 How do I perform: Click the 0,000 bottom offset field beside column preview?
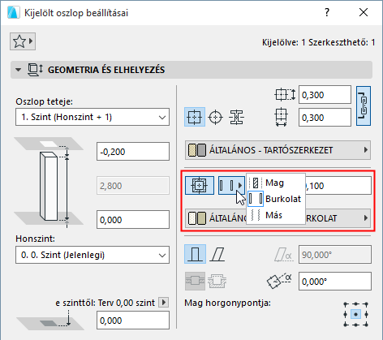133,220
